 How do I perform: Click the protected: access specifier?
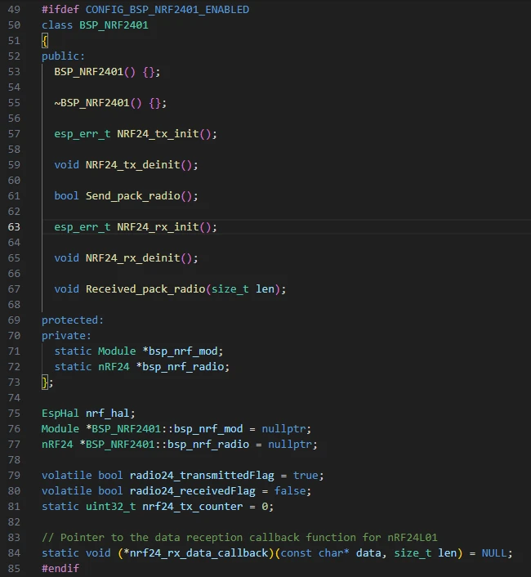click(73, 320)
